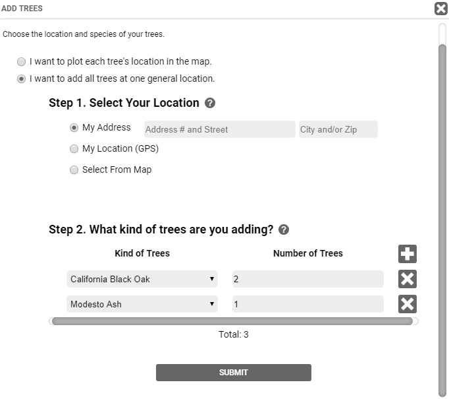Add a new tree row with plus icon
This screenshot has width=449, height=399.
point(407,254)
